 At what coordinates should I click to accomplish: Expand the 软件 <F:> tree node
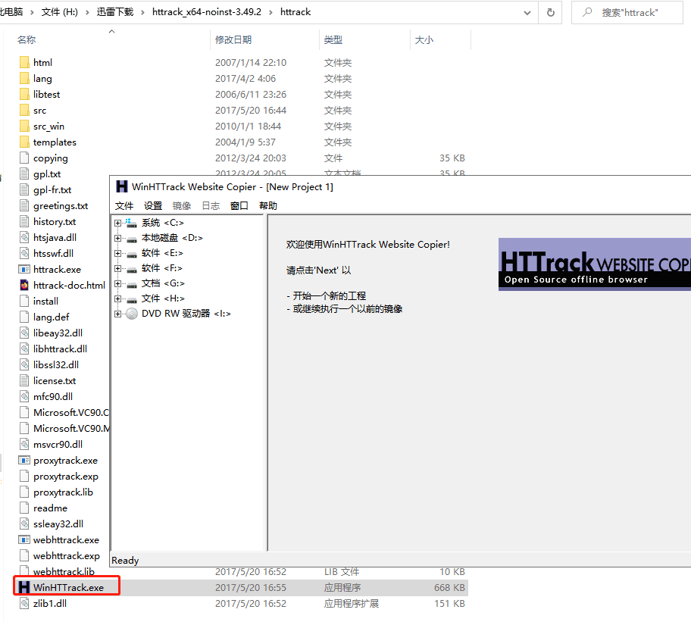(117, 268)
